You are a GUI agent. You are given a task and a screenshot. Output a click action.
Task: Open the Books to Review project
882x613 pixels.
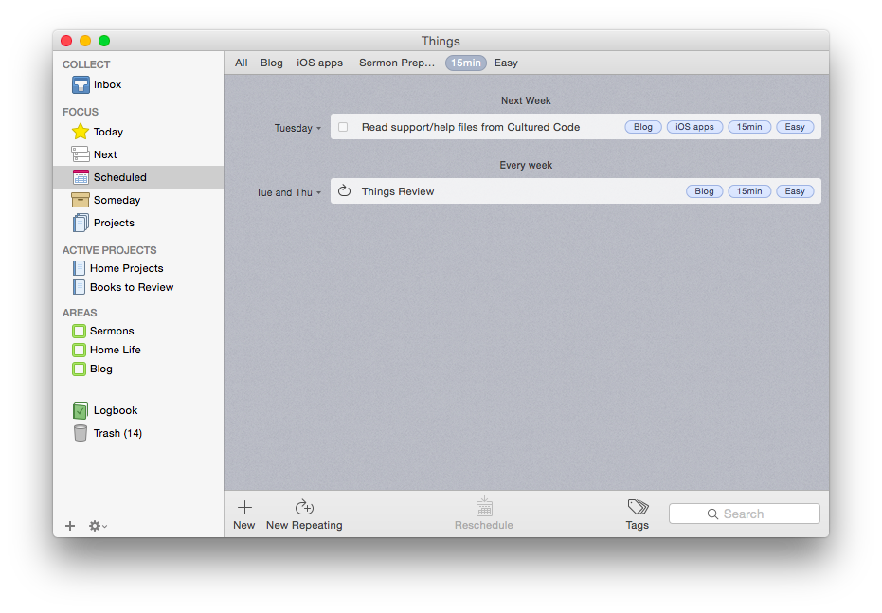pyautogui.click(x=131, y=288)
